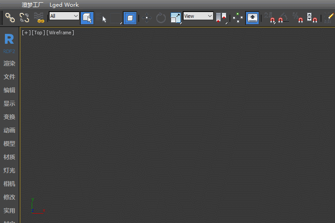The image size is (335, 223).
Task: Toggle Window/Crossing selection mode
Action: 130,18
